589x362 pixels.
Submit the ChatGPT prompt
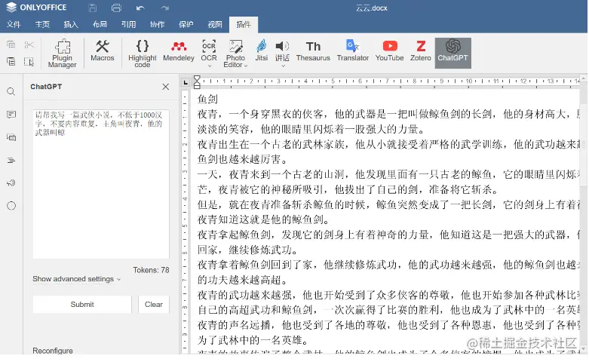coord(82,305)
